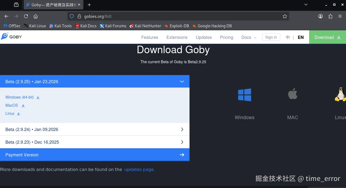Click the browser home icon
346x188 pixels.
[35, 16]
